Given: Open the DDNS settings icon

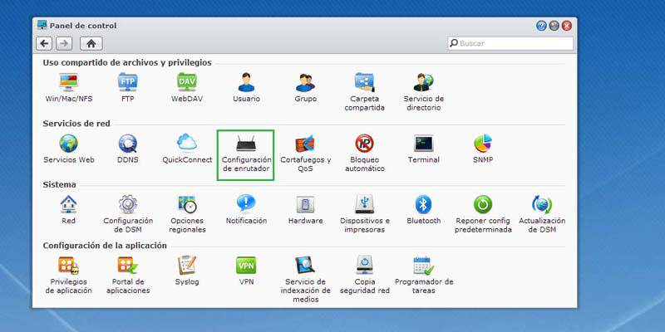Looking at the screenshot, I should 128,144.
